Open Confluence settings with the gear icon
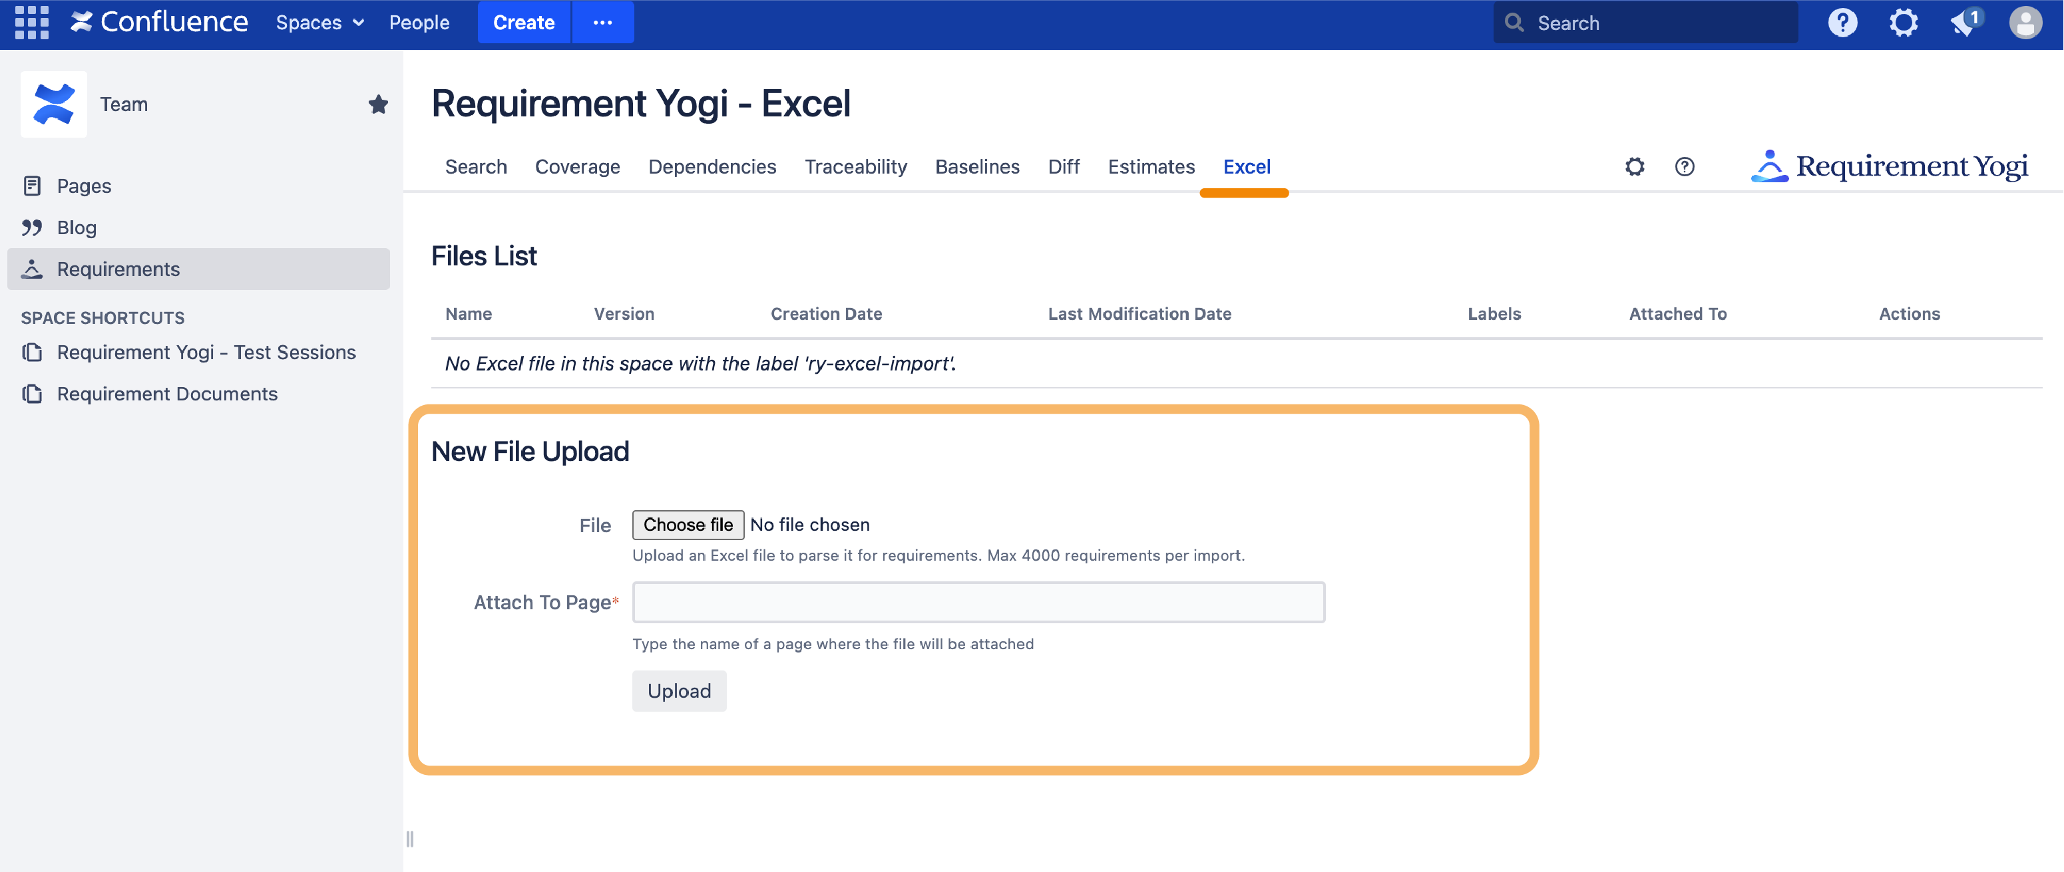This screenshot has width=2064, height=872. [1903, 22]
